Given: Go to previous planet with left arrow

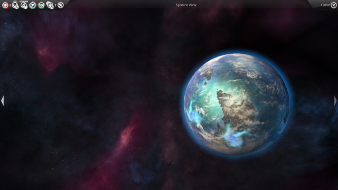Looking at the screenshot, I should click(x=3, y=101).
